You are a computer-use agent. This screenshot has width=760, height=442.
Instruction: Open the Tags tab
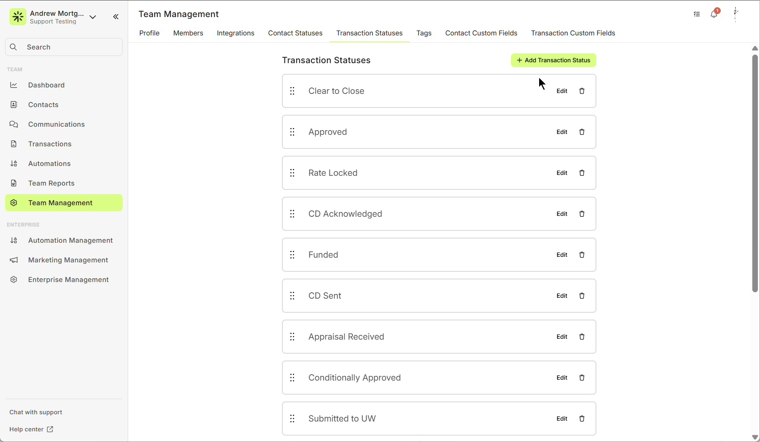click(424, 33)
